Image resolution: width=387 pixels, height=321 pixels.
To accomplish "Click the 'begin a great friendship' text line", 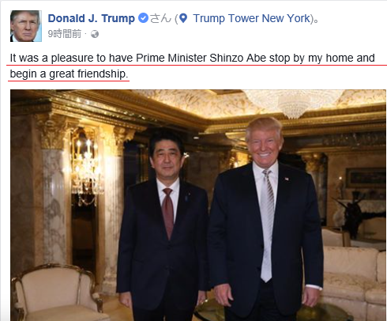I will [69, 74].
